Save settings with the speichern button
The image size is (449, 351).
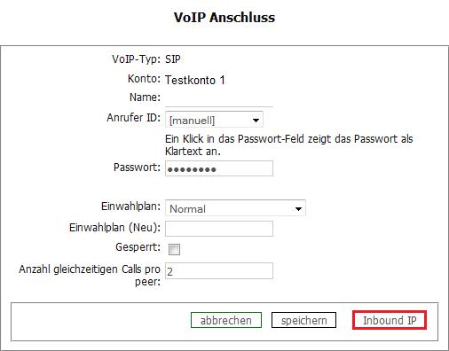[x=303, y=320]
